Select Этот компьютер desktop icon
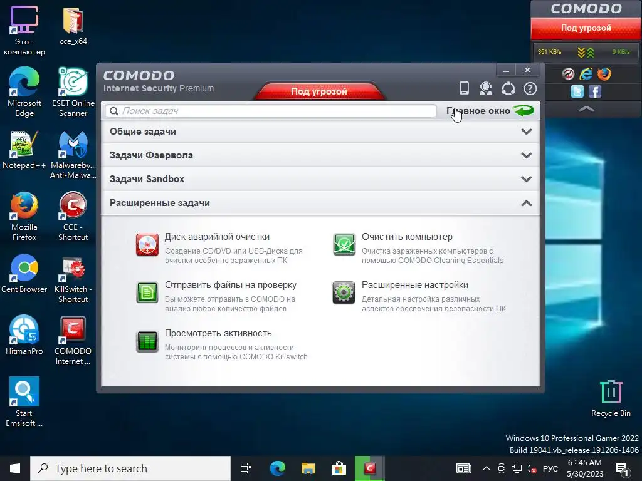 pyautogui.click(x=24, y=31)
